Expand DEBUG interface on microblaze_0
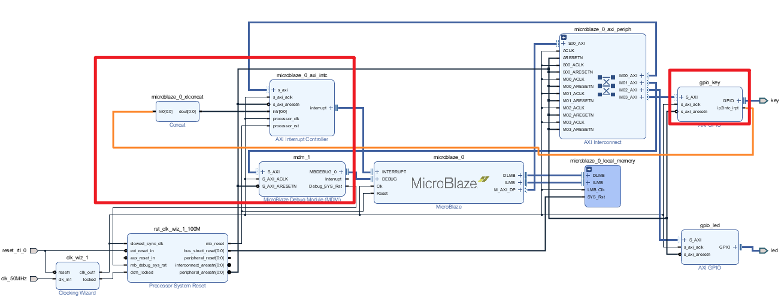 [377, 179]
